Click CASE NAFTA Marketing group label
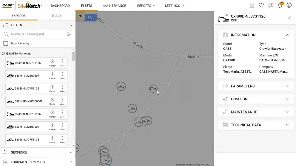This screenshot has width=296, height=166. coord(16,53)
